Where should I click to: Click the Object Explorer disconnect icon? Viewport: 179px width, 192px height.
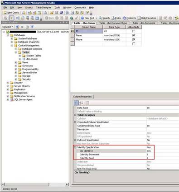click(17, 27)
